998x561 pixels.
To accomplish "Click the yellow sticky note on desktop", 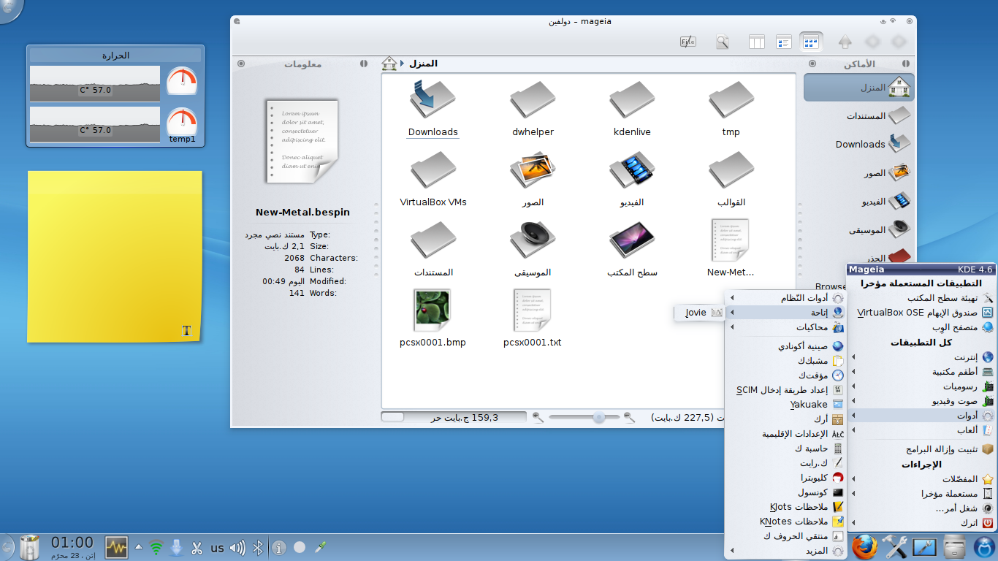I will 115,256.
